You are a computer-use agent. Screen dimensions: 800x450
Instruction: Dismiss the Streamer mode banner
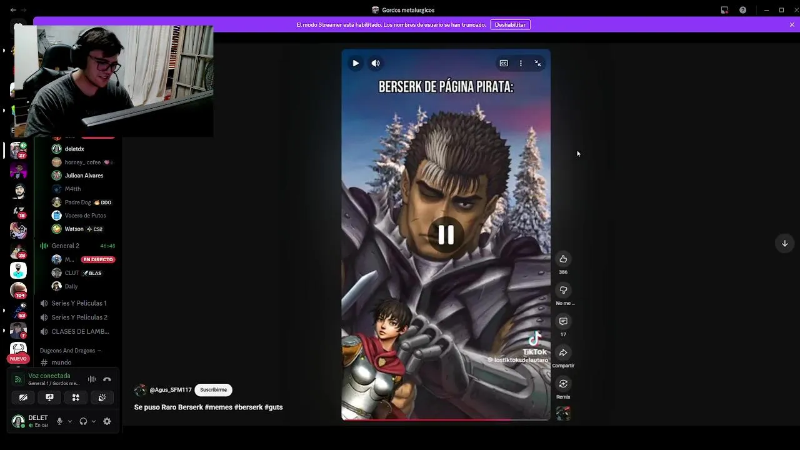pyautogui.click(x=792, y=24)
